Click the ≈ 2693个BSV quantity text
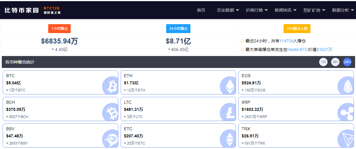 click(17, 143)
